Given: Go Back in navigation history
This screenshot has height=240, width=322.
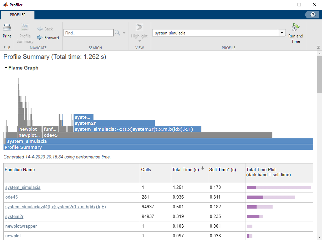Looking at the screenshot, I should pos(45,29).
